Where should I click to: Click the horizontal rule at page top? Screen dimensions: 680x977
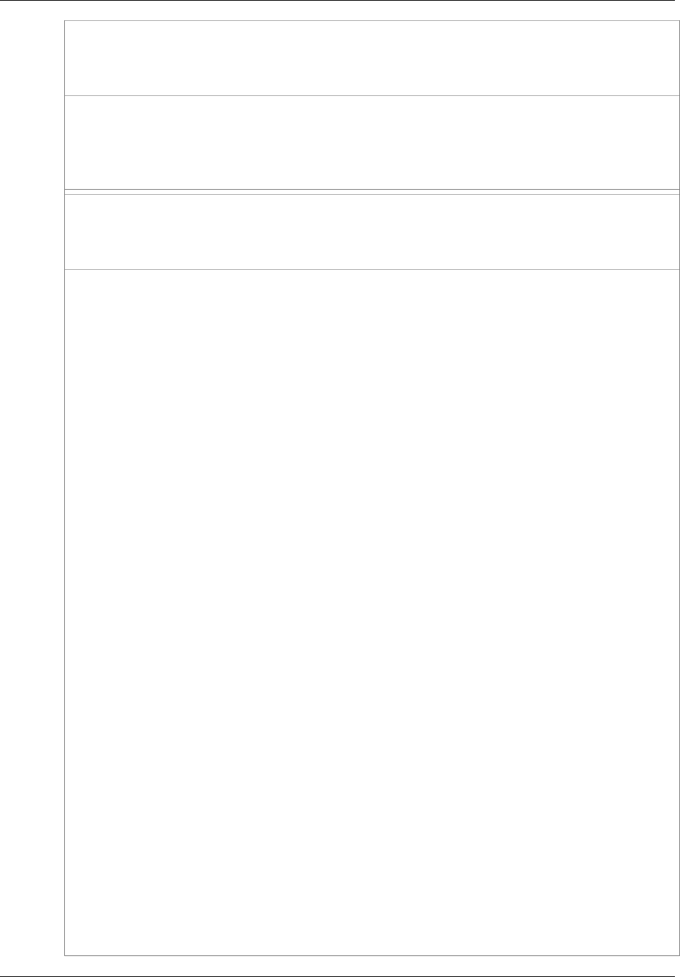340,1
